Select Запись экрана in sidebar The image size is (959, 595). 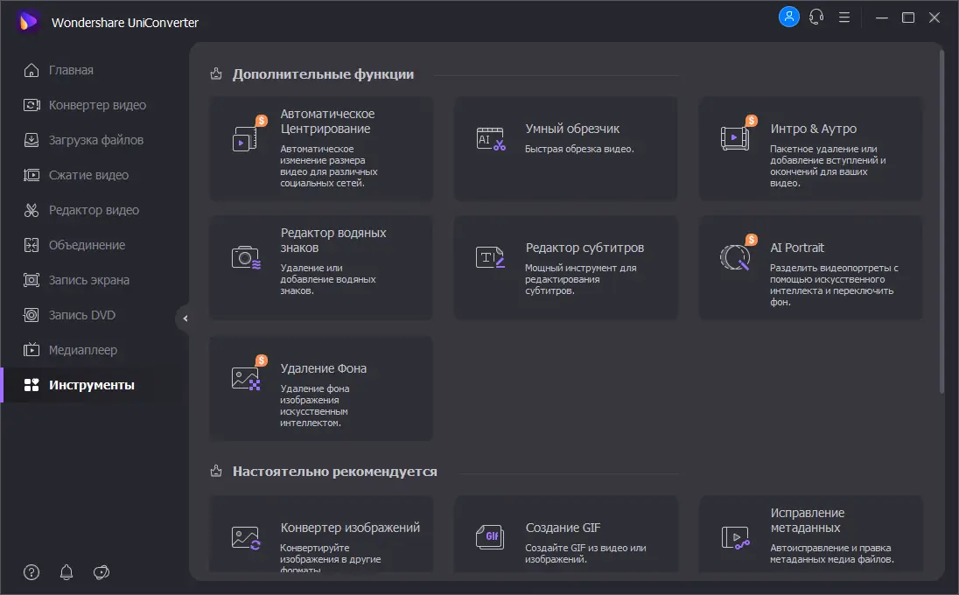(x=88, y=280)
